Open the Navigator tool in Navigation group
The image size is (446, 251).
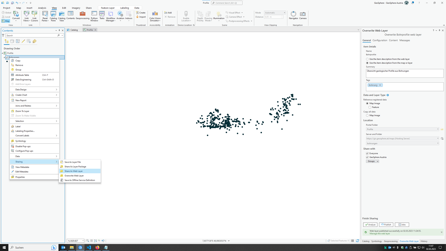click(x=293, y=14)
